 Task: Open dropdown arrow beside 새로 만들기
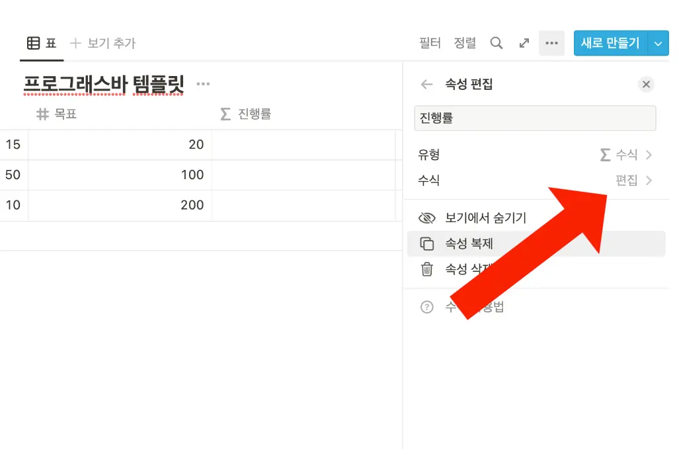click(x=657, y=44)
